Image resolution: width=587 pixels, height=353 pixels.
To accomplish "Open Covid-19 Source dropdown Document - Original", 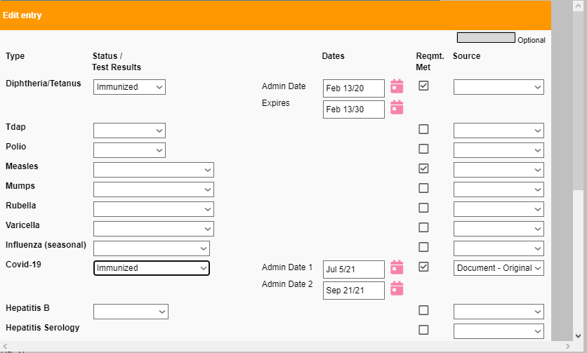I will tap(499, 268).
